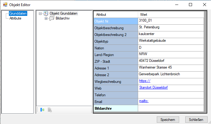
Task: Click the grey document toolbar icon
Action: (50, 110)
